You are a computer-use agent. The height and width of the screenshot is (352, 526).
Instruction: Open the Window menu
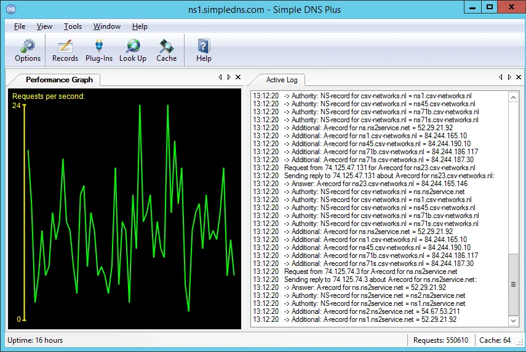click(106, 26)
